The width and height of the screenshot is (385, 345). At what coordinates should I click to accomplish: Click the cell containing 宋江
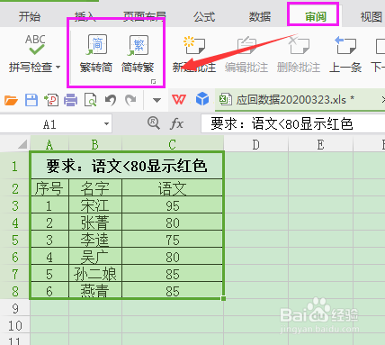95,205
